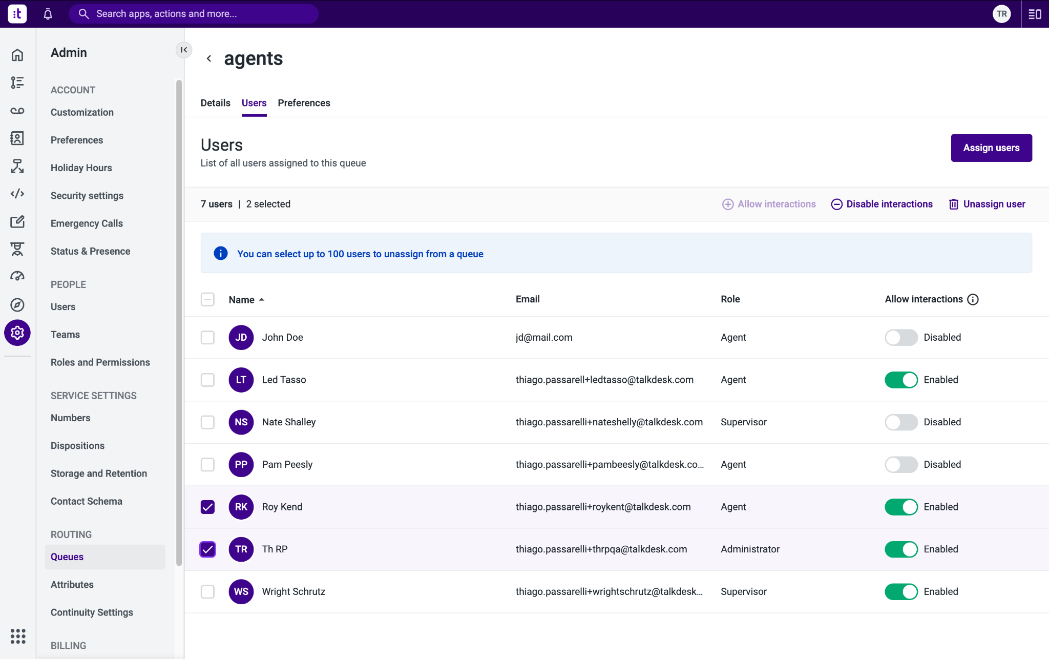Click the Email column header
This screenshot has height=659, width=1049.
[528, 299]
